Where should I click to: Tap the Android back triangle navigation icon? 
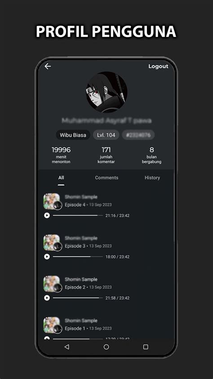coord(67,347)
